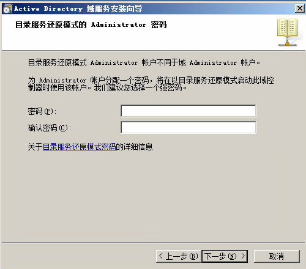Screen dimensions: 306x269
Task: Open the 目录服务还原模式密码 help link
Action: (x=79, y=147)
